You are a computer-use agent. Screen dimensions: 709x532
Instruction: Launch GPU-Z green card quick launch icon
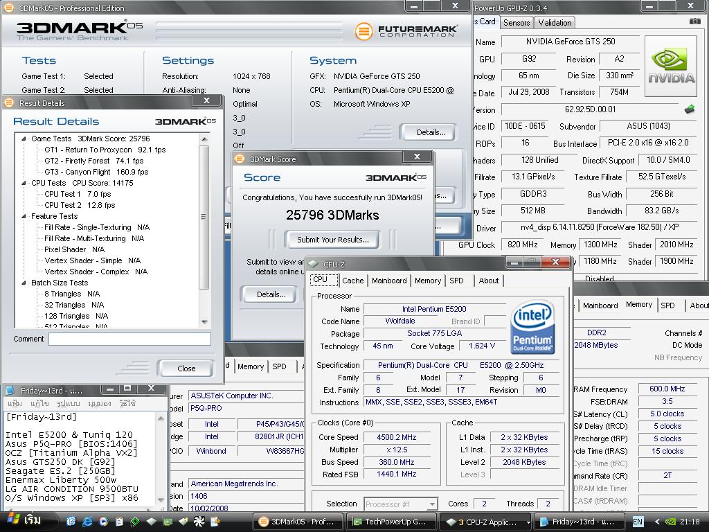[168, 522]
